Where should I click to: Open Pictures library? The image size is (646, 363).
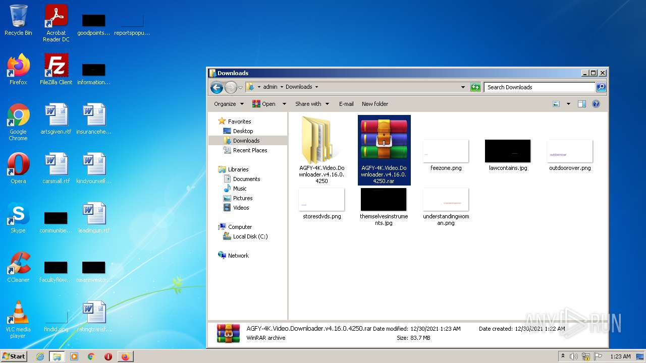point(243,198)
